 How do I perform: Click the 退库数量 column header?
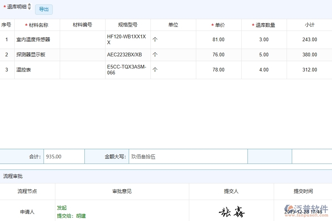(x=264, y=25)
